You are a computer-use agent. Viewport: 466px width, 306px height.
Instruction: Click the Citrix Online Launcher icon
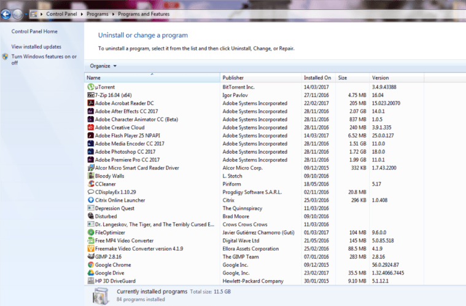(91, 200)
